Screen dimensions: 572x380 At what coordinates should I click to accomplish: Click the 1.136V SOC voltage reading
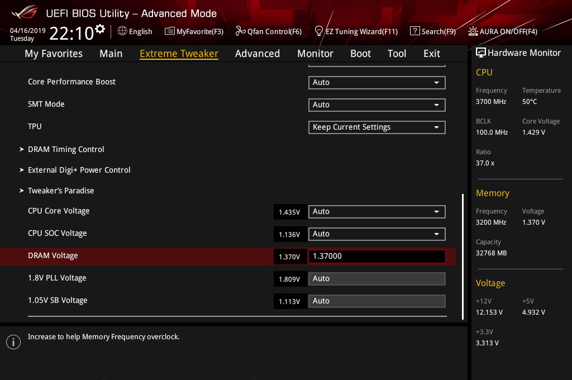(290, 234)
